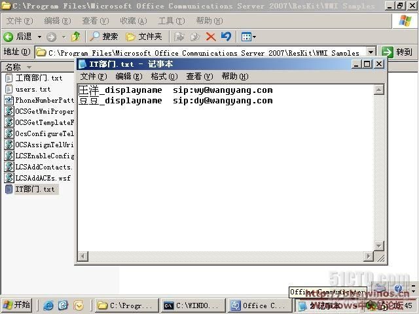Click the blue Undo arrow icon
Image resolution: width=419 pixels, height=314 pixels.
click(226, 37)
